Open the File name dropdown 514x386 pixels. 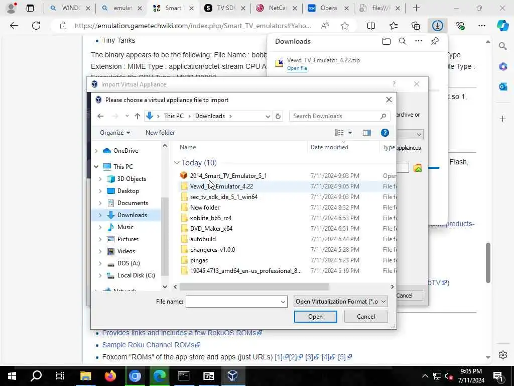(283, 302)
